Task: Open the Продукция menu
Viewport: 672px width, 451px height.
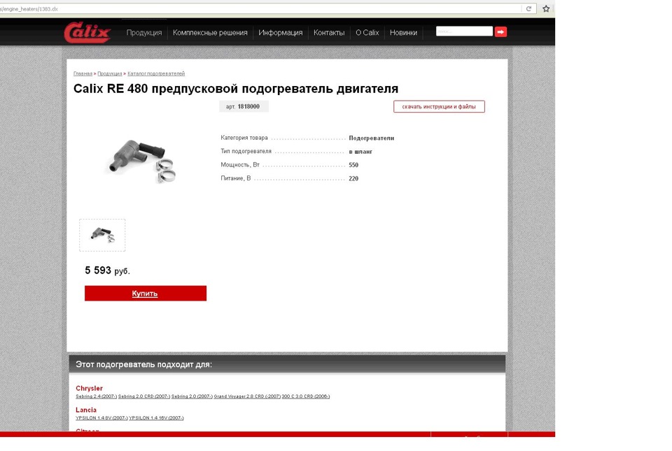Action: [x=144, y=33]
